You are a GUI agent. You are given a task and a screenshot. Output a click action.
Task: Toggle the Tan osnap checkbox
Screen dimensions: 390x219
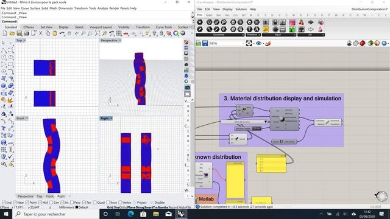click(84, 203)
